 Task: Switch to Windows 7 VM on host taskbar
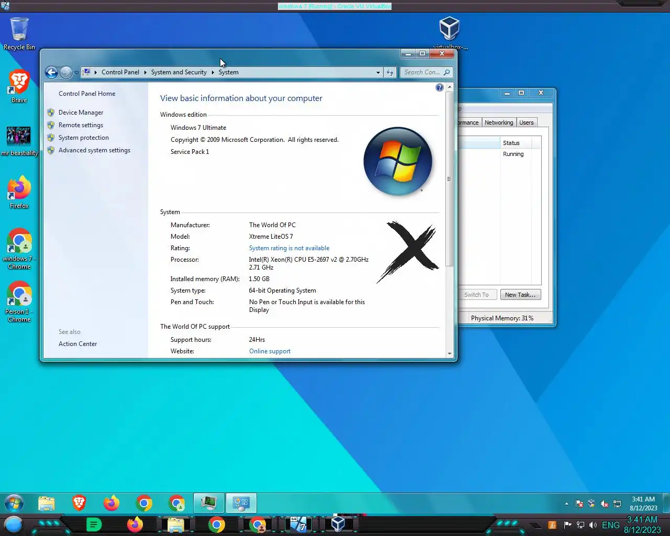[x=298, y=524]
